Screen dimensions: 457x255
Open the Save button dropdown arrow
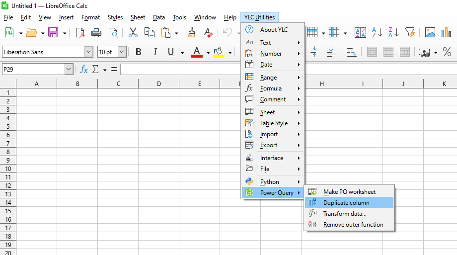click(x=65, y=33)
